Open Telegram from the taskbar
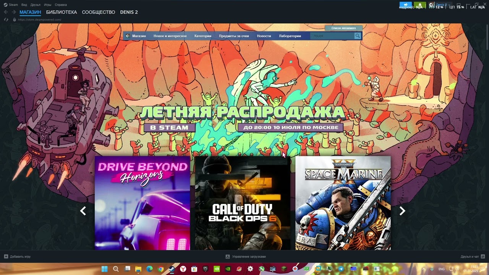This screenshot has width=489, height=275. [x=341, y=269]
